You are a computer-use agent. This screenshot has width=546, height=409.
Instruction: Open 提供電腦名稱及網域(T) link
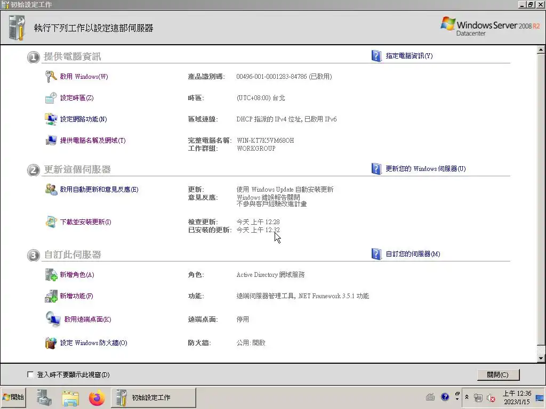coord(93,141)
